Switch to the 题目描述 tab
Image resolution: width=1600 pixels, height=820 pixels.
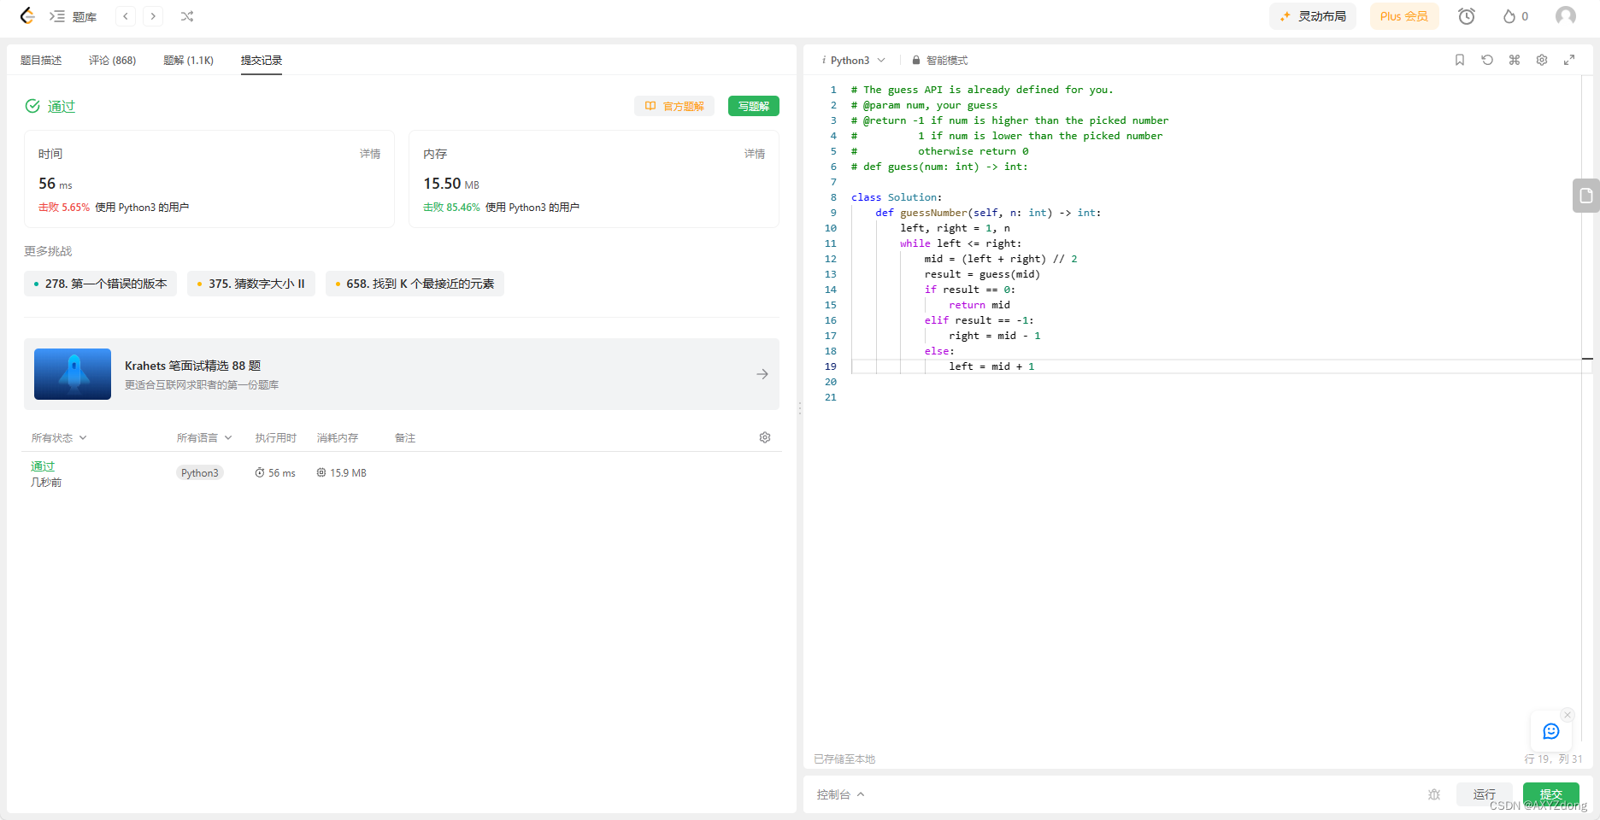pos(41,61)
